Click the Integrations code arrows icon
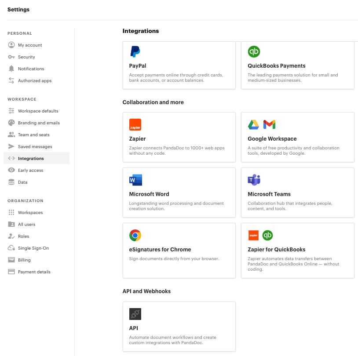 click(11, 158)
